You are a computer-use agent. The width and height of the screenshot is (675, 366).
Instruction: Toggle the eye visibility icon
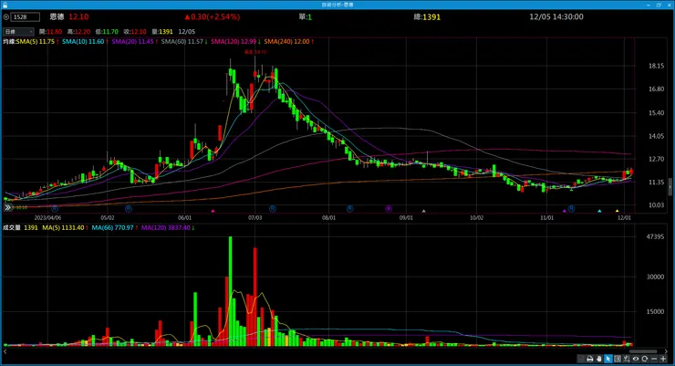click(636, 359)
